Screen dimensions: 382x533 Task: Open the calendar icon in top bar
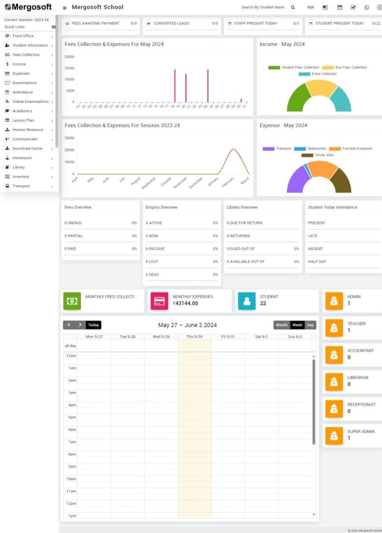pos(340,8)
